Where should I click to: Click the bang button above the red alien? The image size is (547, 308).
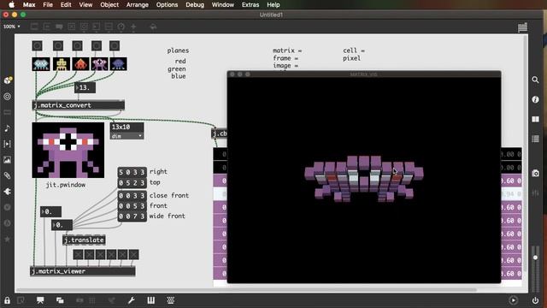[78, 45]
